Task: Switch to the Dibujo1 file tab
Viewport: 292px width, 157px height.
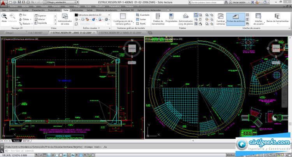Action: point(9,33)
